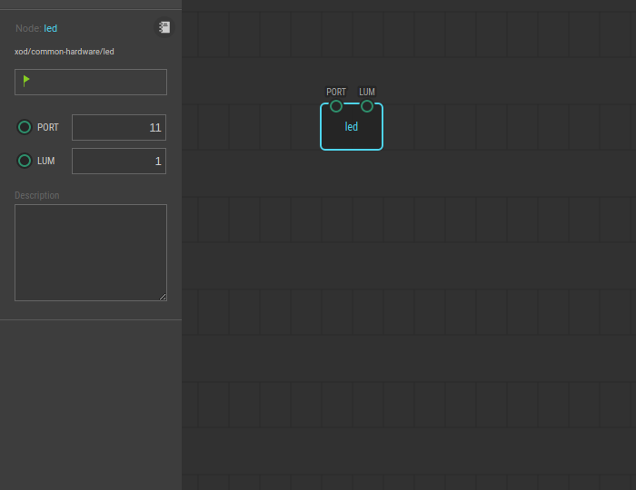The width and height of the screenshot is (636, 490).
Task: Click the LUM input pin on led node
Action: [367, 106]
